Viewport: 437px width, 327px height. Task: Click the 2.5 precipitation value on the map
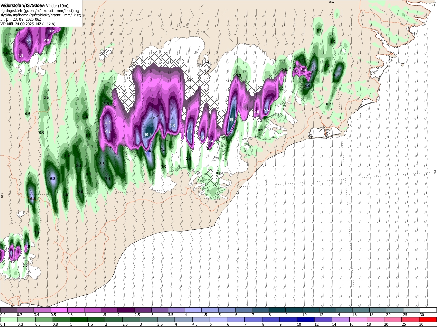tap(257, 112)
